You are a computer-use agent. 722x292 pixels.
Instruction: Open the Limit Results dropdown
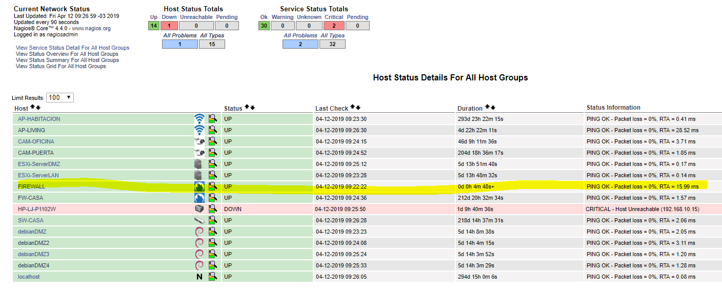pos(59,97)
